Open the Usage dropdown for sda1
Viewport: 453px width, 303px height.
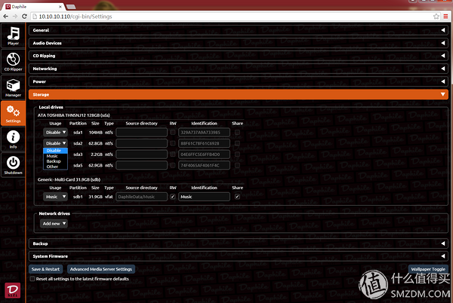[56, 132]
